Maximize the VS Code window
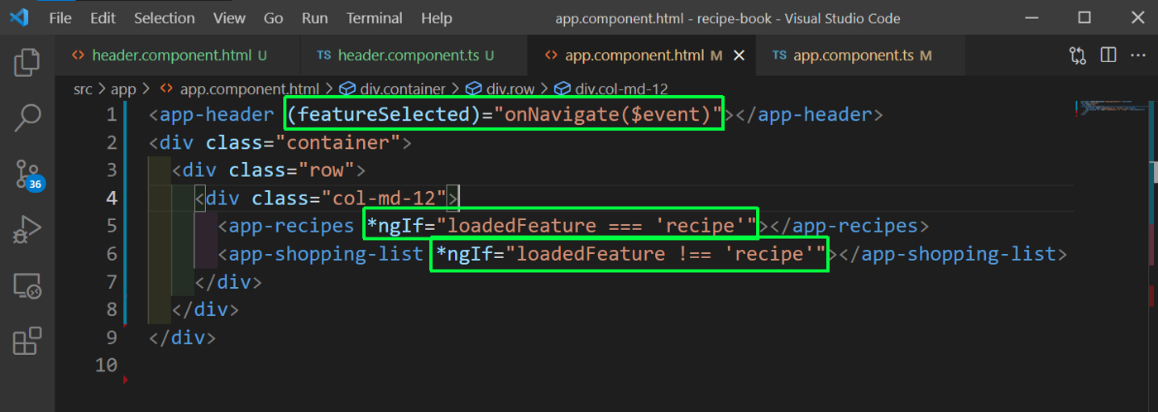Viewport: 1158px width, 412px height. coord(1084,17)
